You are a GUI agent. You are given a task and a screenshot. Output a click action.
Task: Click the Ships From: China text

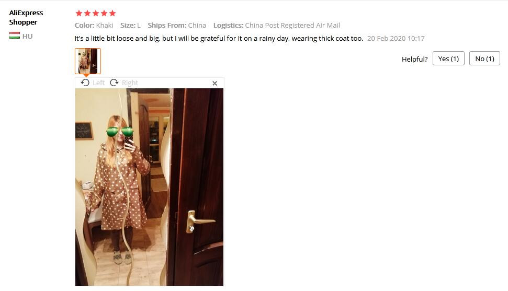point(177,25)
